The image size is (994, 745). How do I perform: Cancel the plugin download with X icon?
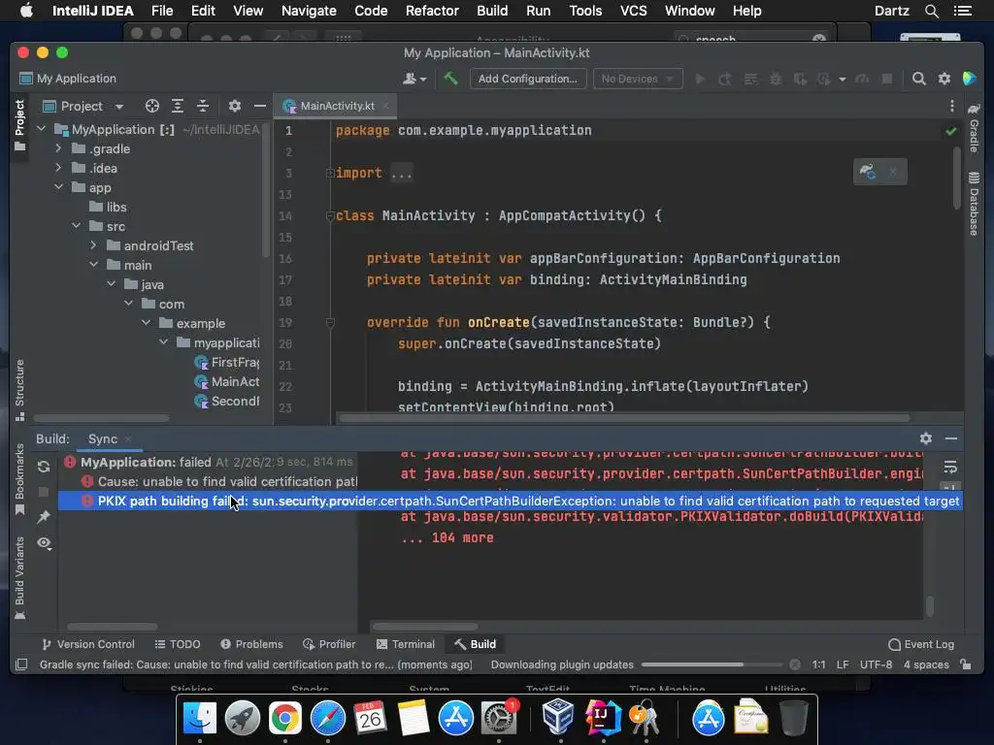[795, 664]
